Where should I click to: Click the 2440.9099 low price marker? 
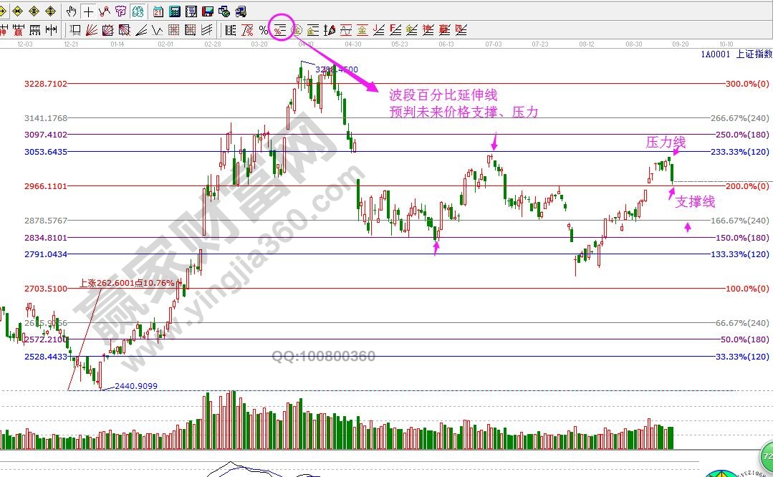[x=136, y=387]
